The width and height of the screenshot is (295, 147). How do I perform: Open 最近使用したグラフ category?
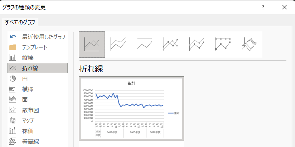coord(37,37)
